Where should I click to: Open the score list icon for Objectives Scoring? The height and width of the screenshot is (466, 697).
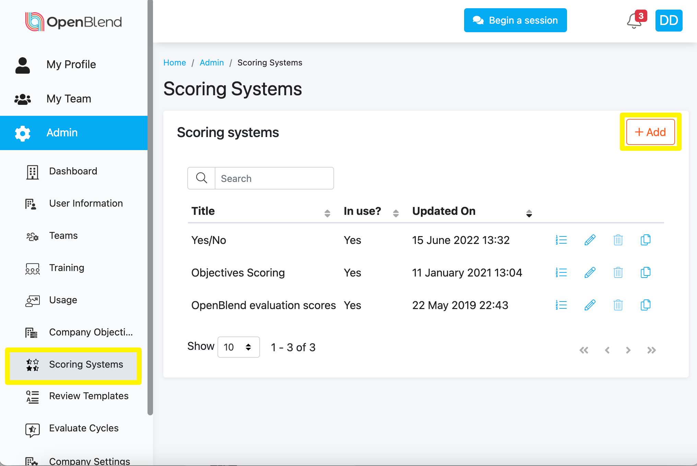click(561, 273)
